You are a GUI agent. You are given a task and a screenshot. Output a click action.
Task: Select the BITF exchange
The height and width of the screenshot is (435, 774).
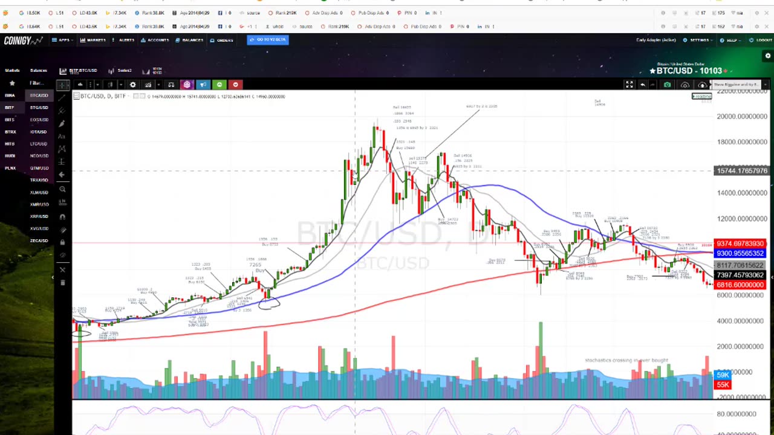pyautogui.click(x=10, y=108)
